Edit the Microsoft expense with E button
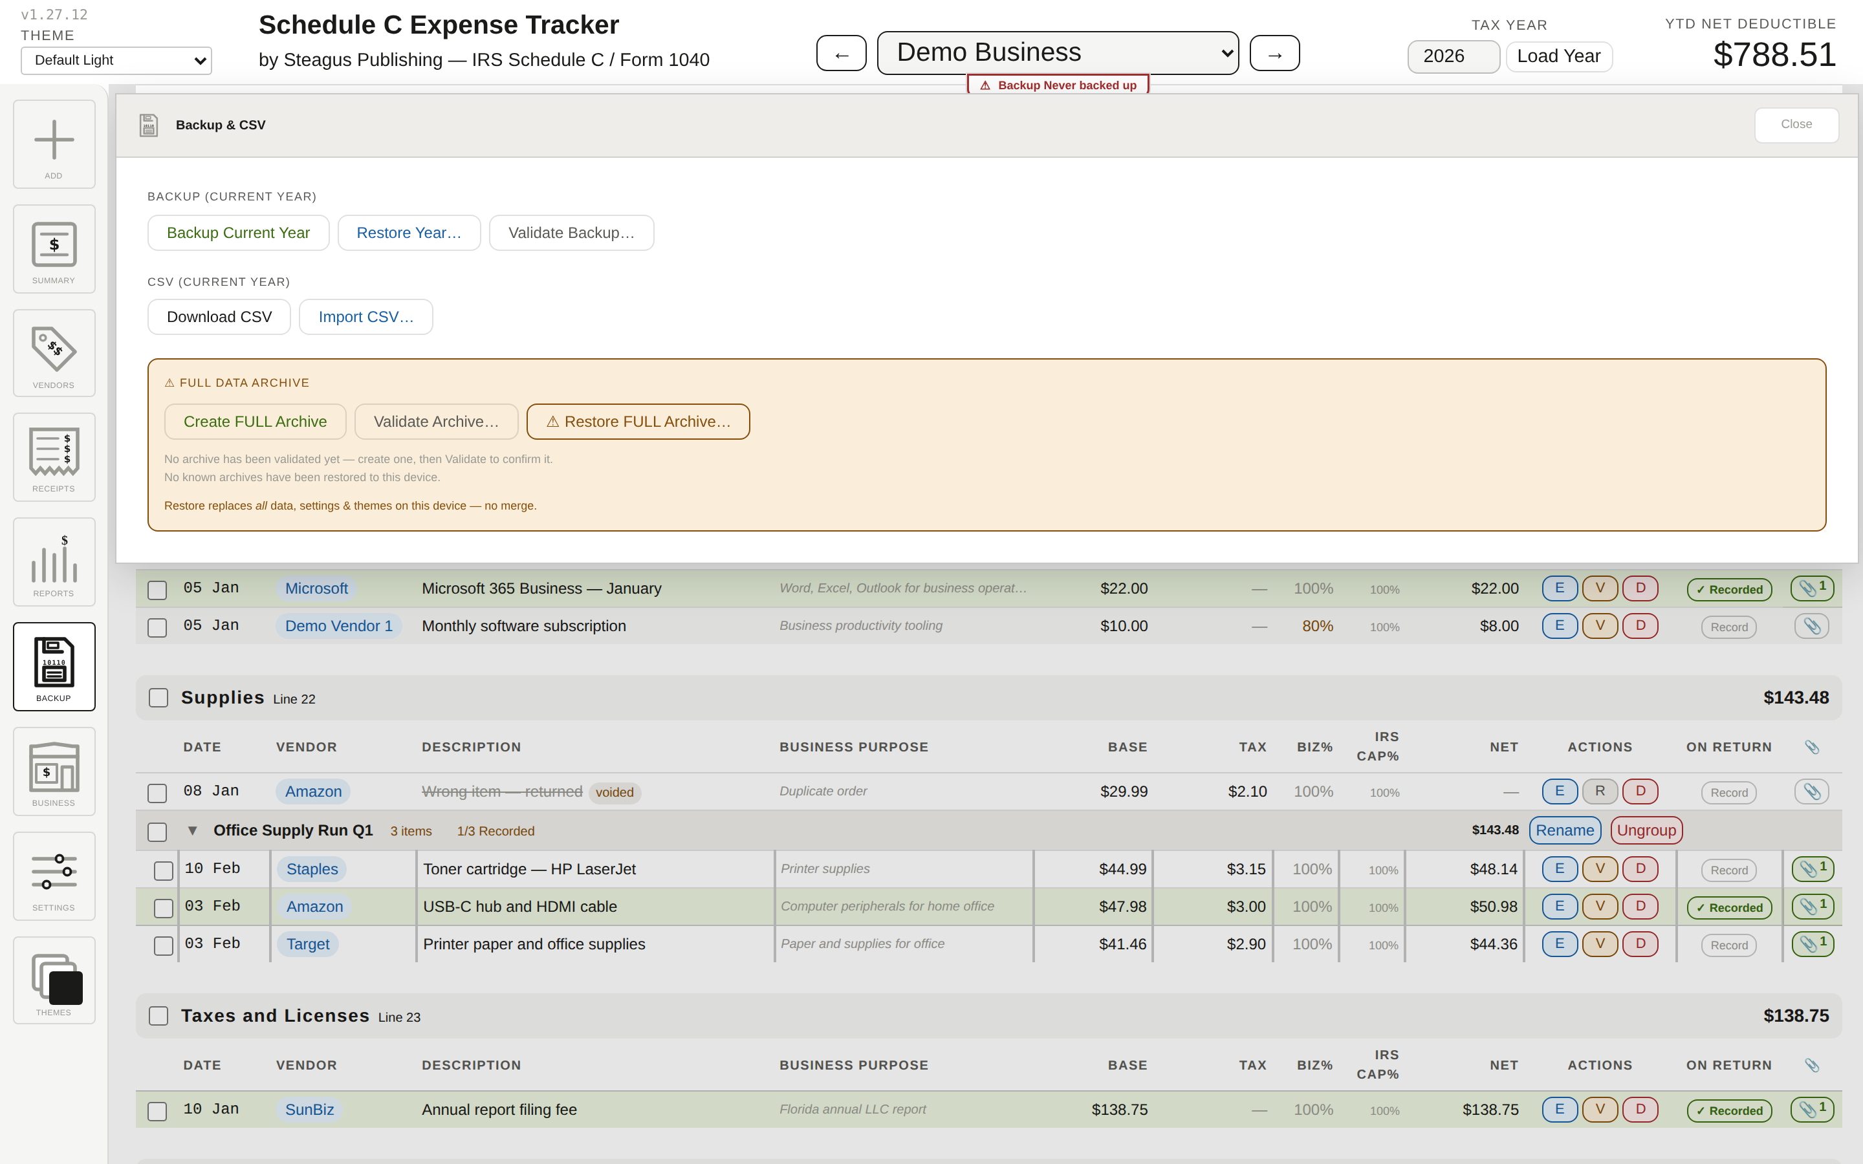This screenshot has height=1164, width=1863. (1560, 588)
